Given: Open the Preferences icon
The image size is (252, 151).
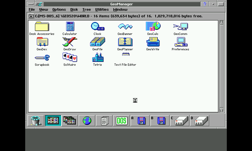Looking at the screenshot, I should (x=180, y=42).
